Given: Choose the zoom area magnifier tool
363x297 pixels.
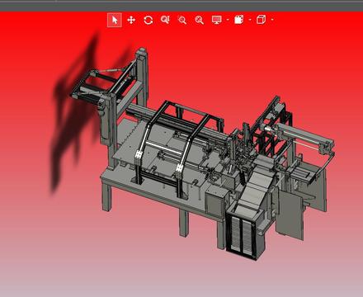Looking at the screenshot, I should 182,20.
